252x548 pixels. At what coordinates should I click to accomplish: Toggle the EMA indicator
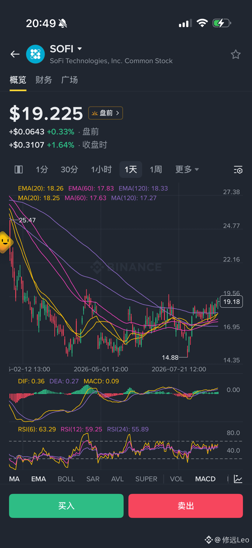[39, 479]
